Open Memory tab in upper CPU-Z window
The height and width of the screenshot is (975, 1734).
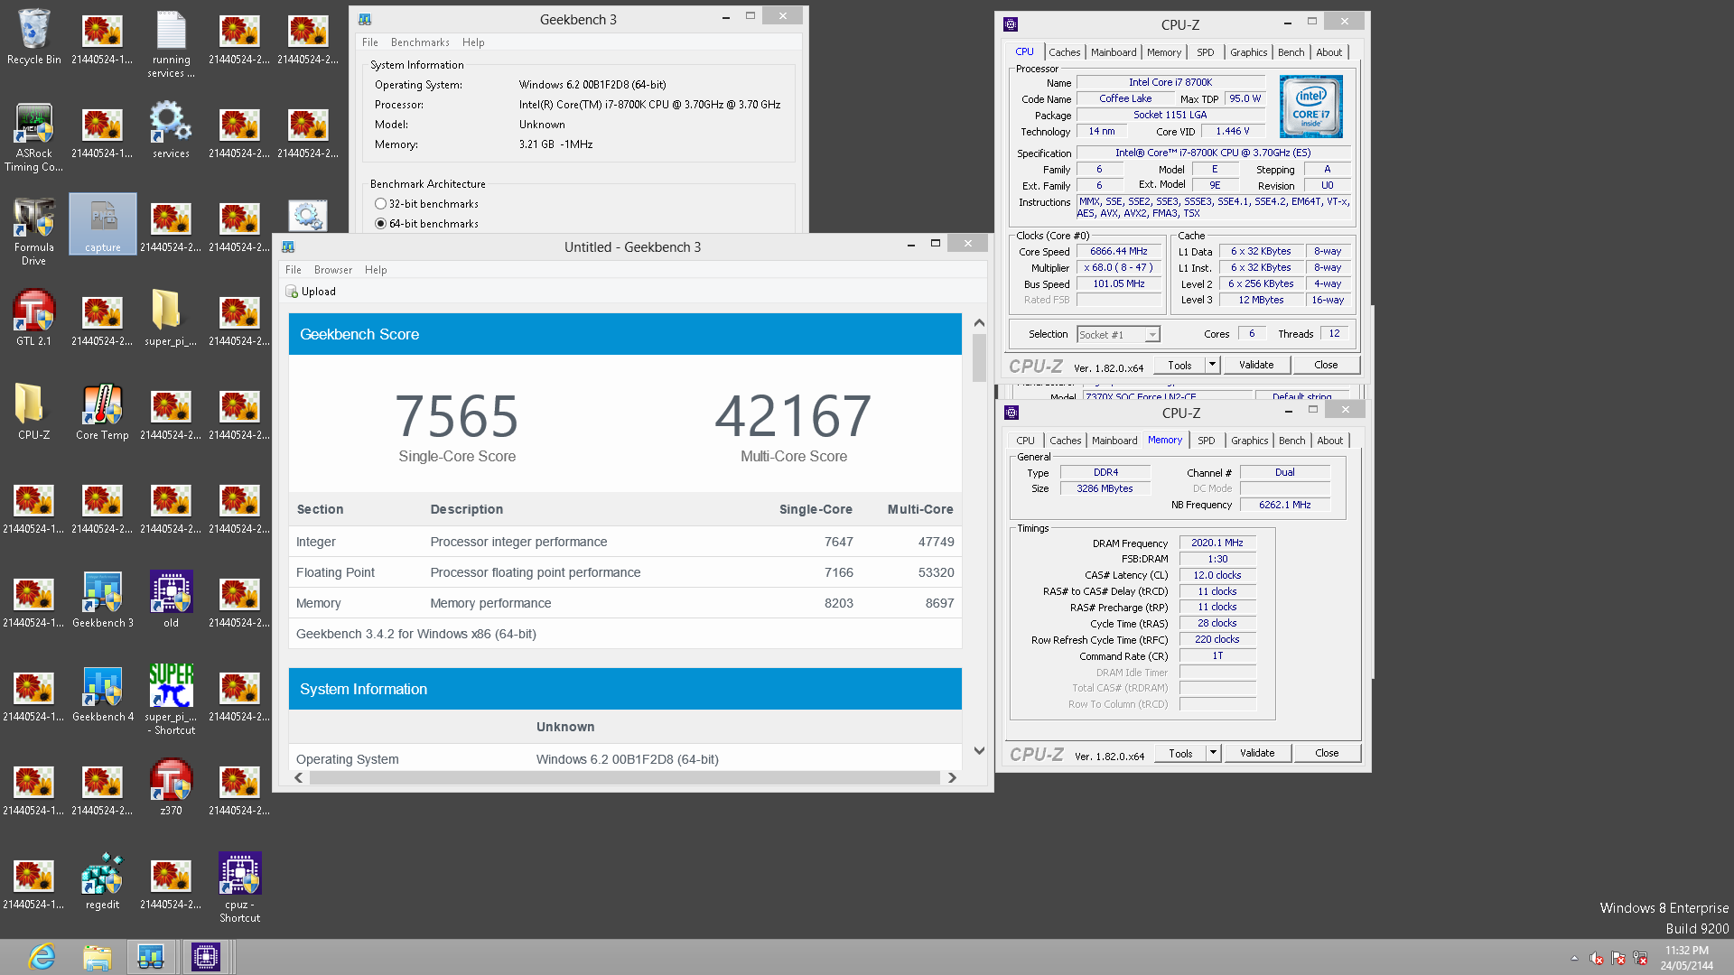click(x=1164, y=52)
